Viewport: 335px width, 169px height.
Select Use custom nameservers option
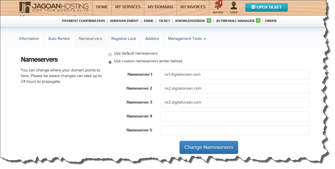pos(110,62)
